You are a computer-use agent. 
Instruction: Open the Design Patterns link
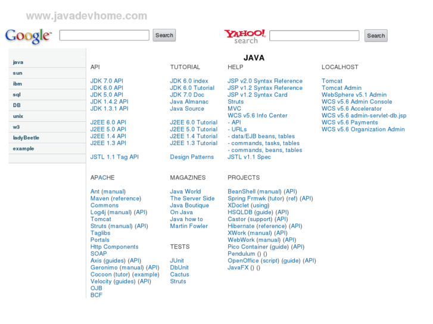click(x=192, y=157)
